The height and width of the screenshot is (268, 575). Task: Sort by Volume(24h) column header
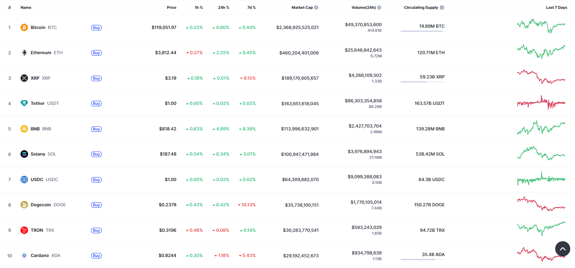pyautogui.click(x=363, y=8)
